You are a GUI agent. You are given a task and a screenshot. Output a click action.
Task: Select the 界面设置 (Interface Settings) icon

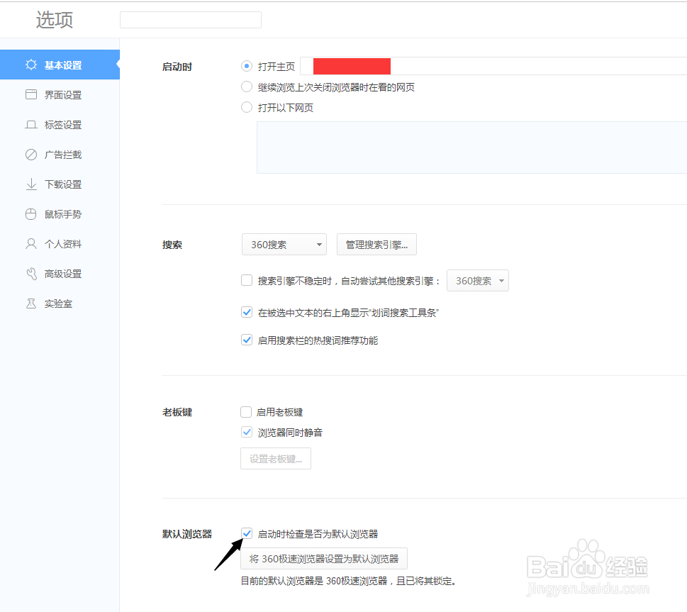coord(30,94)
